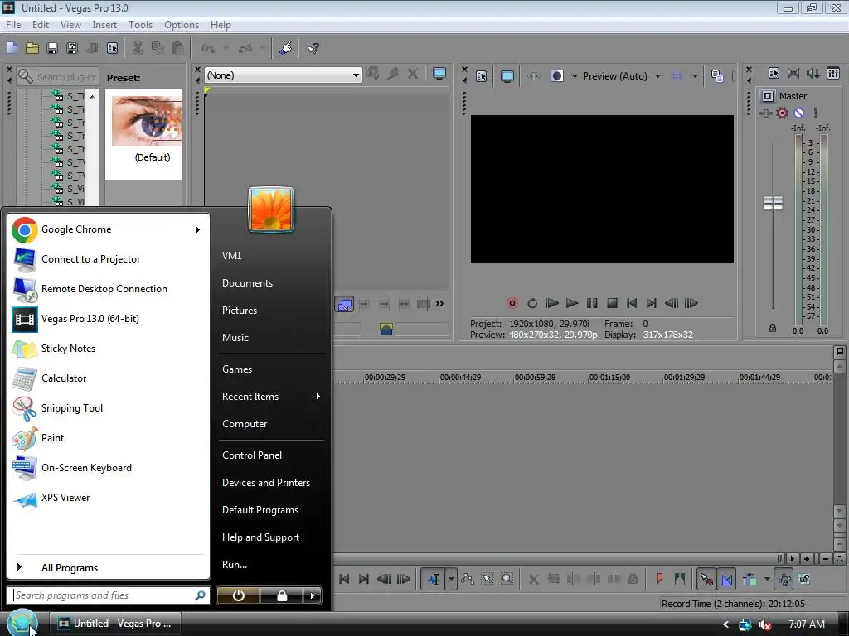Open Project Video Properties in preview panel
This screenshot has width=849, height=636.
click(482, 76)
